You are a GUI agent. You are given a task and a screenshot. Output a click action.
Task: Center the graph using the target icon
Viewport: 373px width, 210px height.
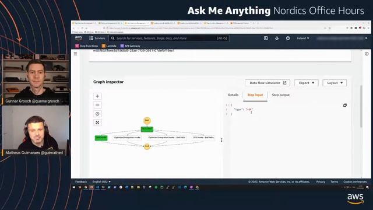[97, 114]
